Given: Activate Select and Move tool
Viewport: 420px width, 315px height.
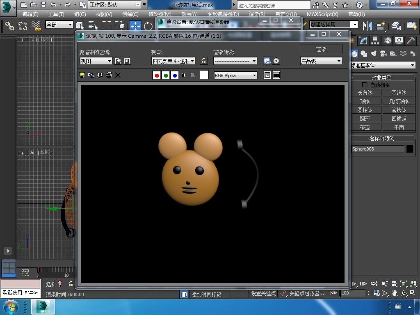Looking at the screenshot, I should coord(135,26).
